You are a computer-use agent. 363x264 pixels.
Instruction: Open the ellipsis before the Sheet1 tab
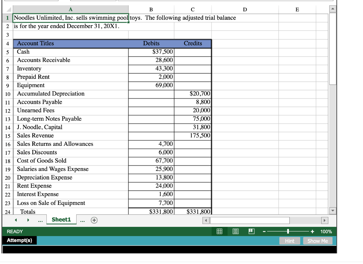pyautogui.click(x=40, y=220)
